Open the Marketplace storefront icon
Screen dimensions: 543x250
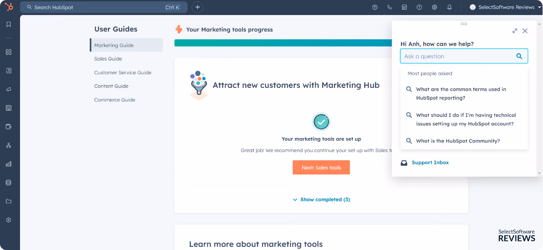click(404, 7)
